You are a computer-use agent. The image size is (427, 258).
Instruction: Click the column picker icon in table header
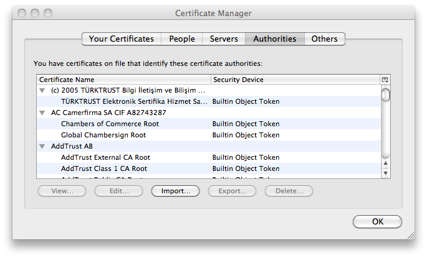[x=385, y=80]
